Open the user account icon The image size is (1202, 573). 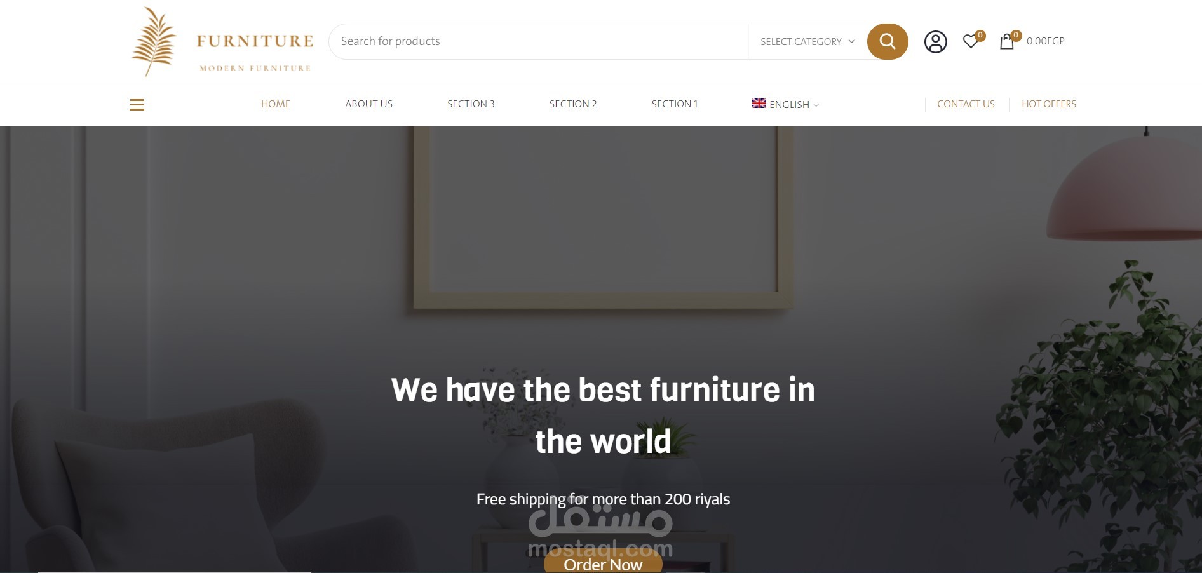(x=935, y=42)
